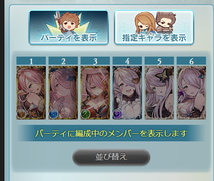
Task: Switch to 指定キャラを表示 tab
Action: coord(154,28)
